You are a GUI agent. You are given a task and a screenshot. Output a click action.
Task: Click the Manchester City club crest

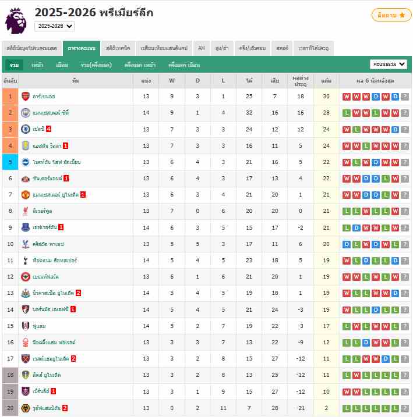click(x=25, y=113)
